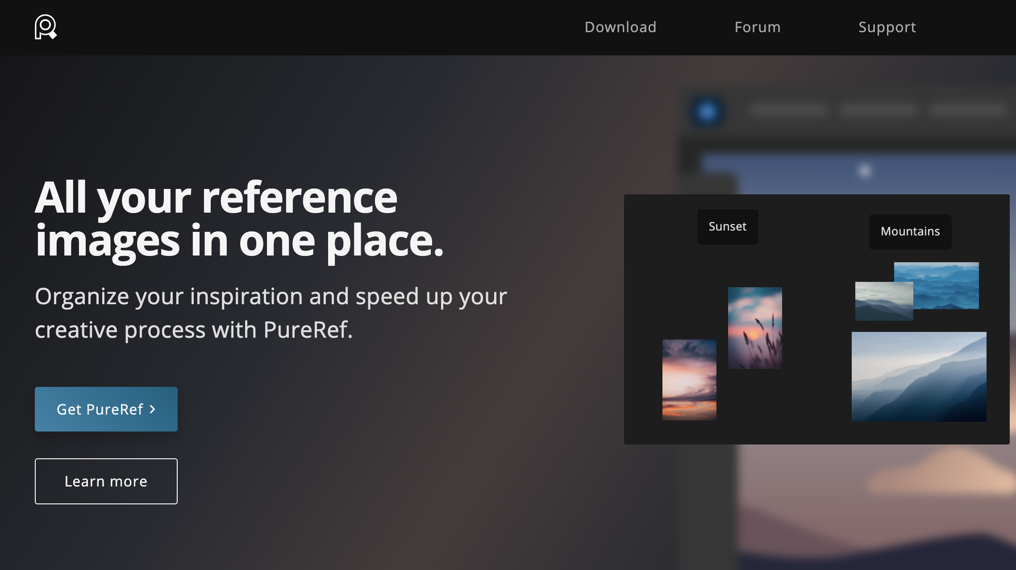
Task: Visit the Forum
Action: pyautogui.click(x=758, y=27)
